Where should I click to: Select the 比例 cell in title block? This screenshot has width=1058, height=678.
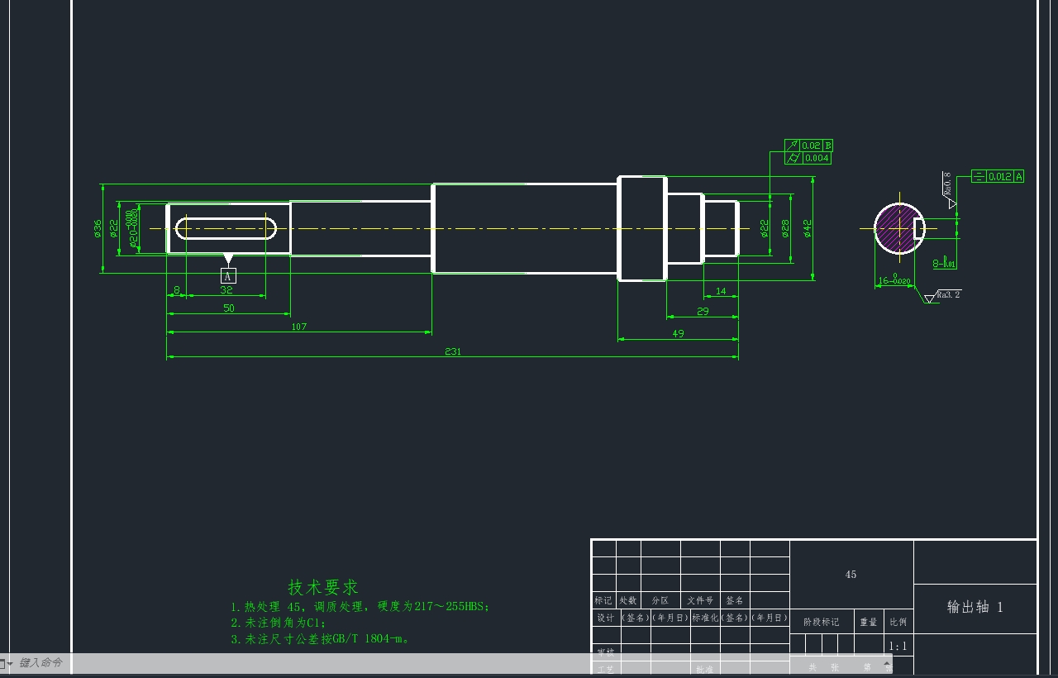(x=898, y=622)
